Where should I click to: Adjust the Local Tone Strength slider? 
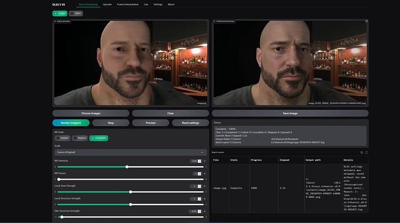pyautogui.click(x=130, y=192)
